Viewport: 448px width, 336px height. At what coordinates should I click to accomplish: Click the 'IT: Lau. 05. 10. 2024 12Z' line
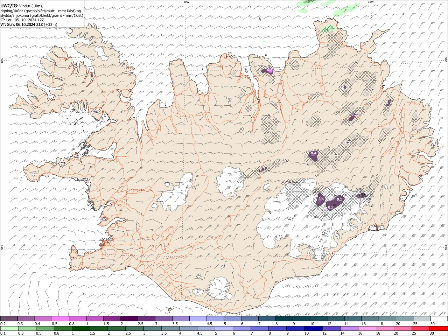[x=22, y=20]
